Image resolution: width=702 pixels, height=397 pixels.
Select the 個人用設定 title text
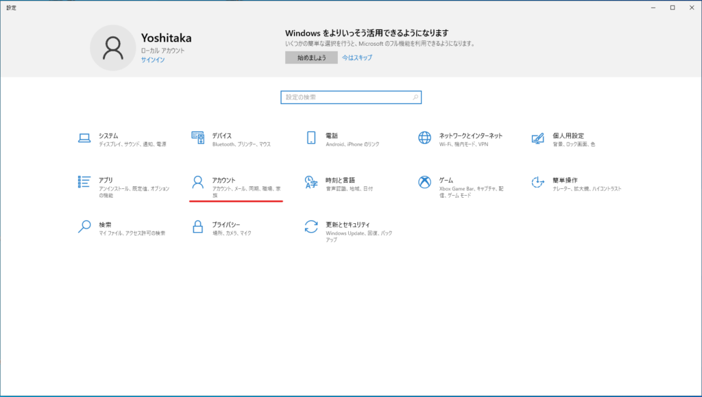[x=568, y=136]
